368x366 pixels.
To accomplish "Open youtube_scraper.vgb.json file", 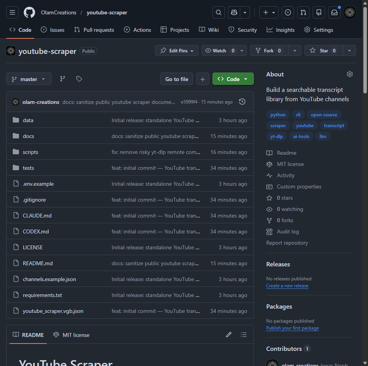I will coord(53,311).
